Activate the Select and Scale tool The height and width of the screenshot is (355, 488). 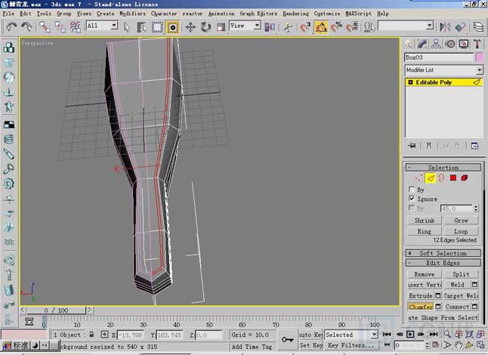click(221, 27)
